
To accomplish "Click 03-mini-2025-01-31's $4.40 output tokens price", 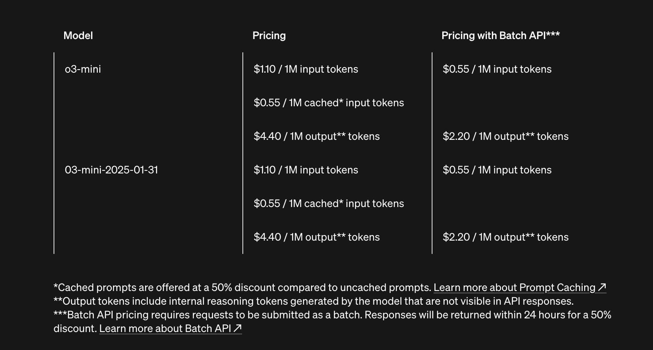I will click(x=316, y=237).
